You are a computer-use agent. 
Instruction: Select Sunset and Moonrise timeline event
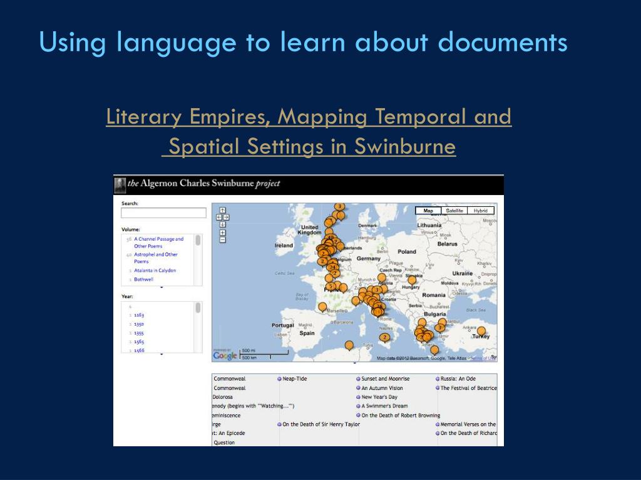pos(382,379)
